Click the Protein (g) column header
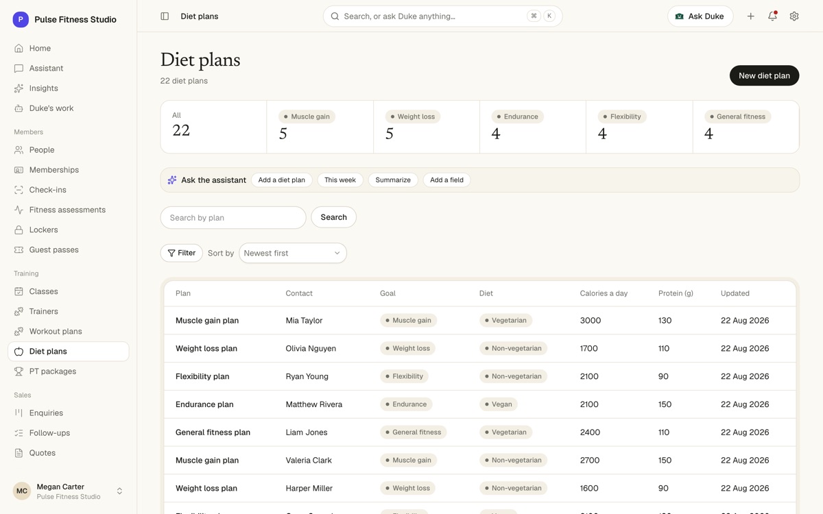This screenshot has width=823, height=514. click(676, 293)
